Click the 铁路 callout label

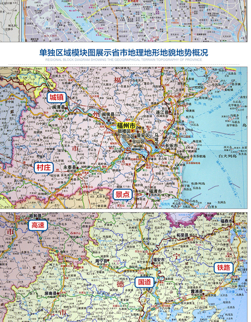point(224,268)
